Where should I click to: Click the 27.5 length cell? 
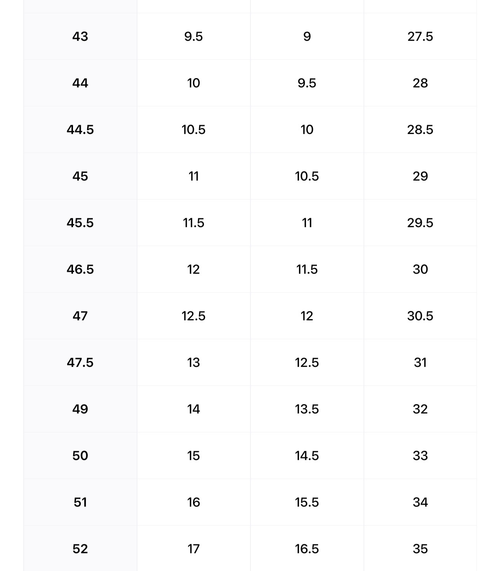[420, 36]
